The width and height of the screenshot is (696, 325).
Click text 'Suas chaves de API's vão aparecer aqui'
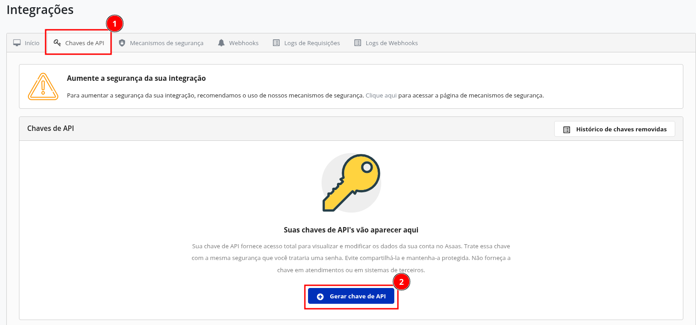[351, 230]
